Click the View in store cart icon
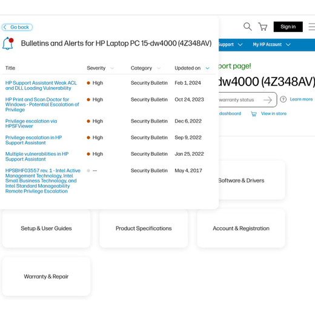 (x=254, y=114)
